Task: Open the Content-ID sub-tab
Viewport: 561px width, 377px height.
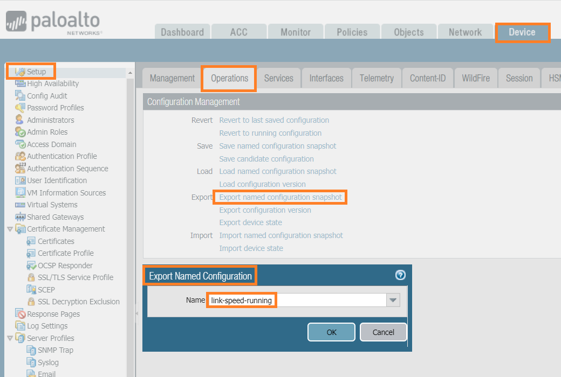Action: (428, 78)
